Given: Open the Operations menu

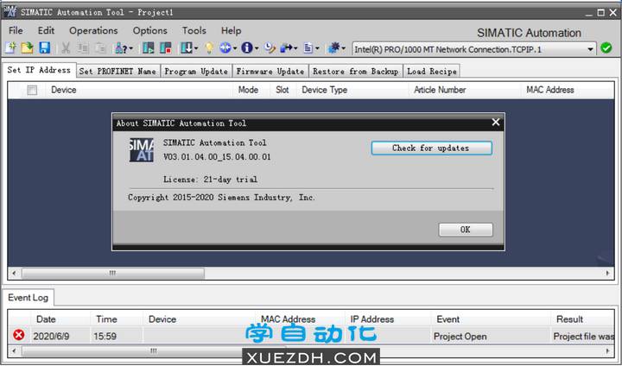Looking at the screenshot, I should 93,30.
